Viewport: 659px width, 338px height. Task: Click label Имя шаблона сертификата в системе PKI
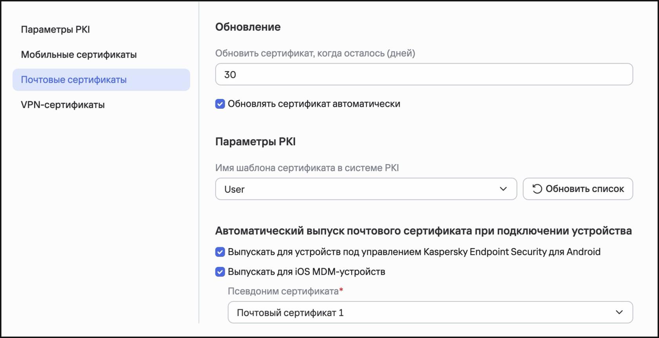click(x=307, y=168)
